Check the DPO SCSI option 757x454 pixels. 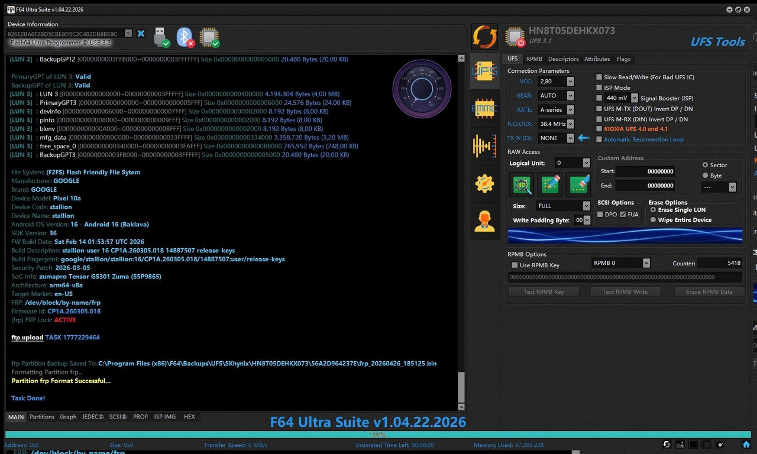coord(601,215)
